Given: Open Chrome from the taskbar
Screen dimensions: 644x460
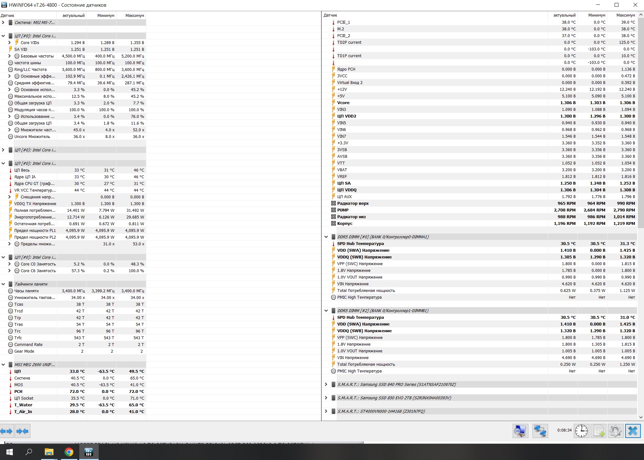Looking at the screenshot, I should (x=69, y=452).
